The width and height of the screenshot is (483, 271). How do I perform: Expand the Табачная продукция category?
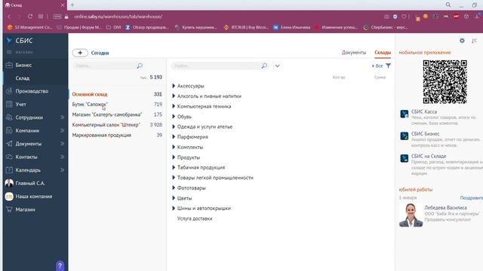tap(174, 167)
